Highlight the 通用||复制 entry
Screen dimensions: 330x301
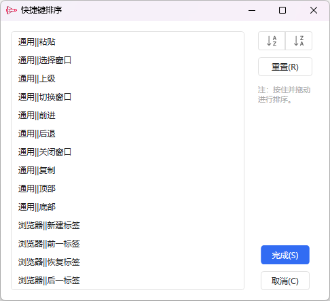128,171
